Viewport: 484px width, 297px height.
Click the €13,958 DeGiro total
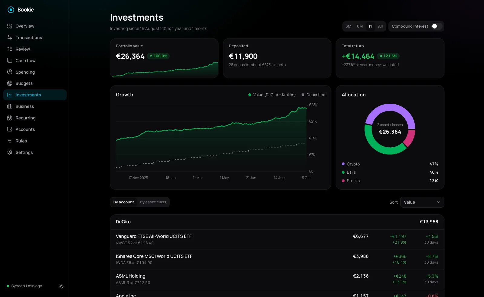click(x=429, y=222)
